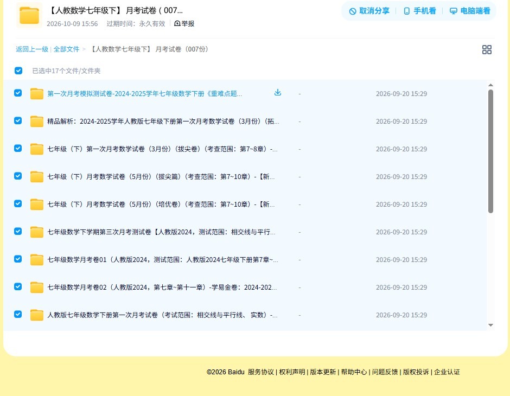Click folder icon for 拔尖卷 3月份 row
Image resolution: width=510 pixels, height=396 pixels.
37,149
